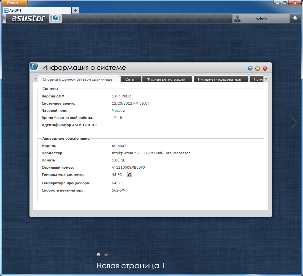Click the Версия ADM label

click(53, 96)
